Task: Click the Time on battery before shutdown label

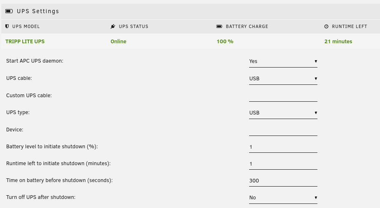Action: [x=59, y=180]
